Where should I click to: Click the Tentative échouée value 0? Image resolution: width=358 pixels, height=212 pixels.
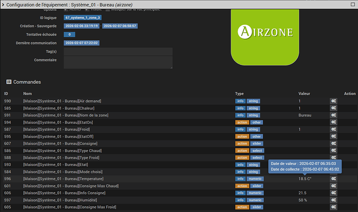(70, 34)
